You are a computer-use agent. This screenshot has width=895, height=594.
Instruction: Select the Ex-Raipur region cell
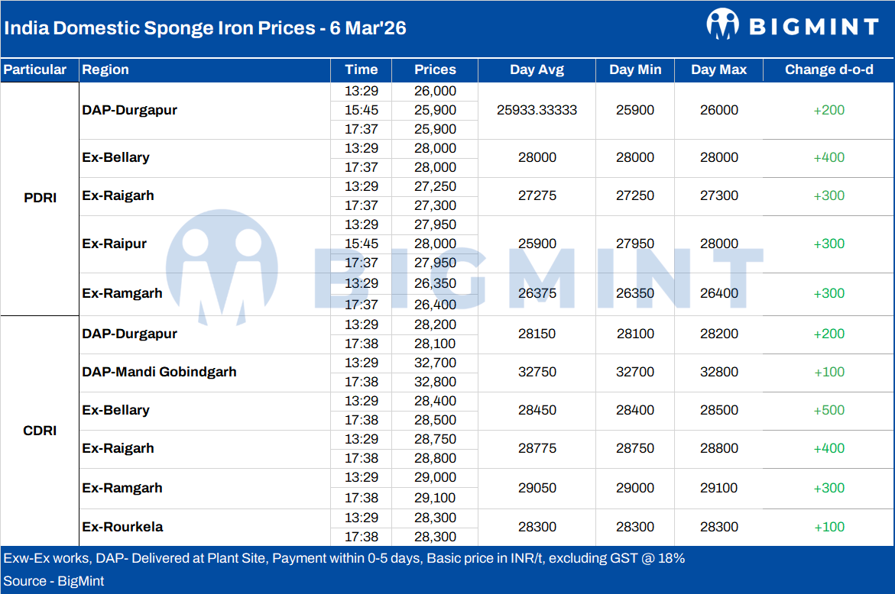pyautogui.click(x=114, y=244)
